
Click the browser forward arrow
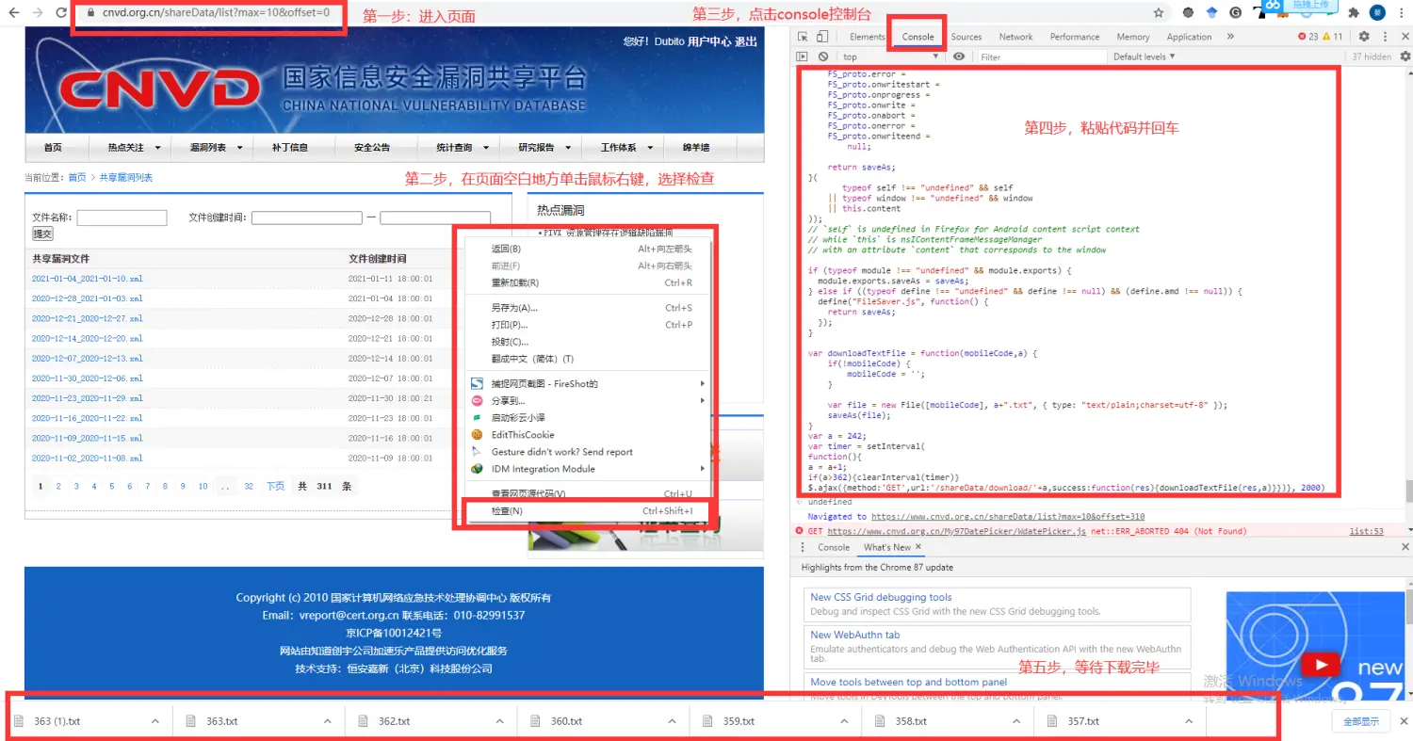(x=37, y=13)
